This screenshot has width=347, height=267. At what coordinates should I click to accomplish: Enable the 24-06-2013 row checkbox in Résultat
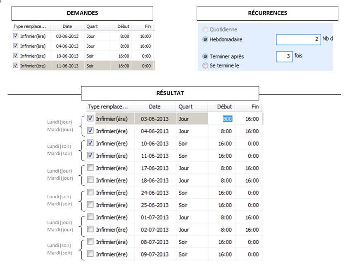pos(90,192)
